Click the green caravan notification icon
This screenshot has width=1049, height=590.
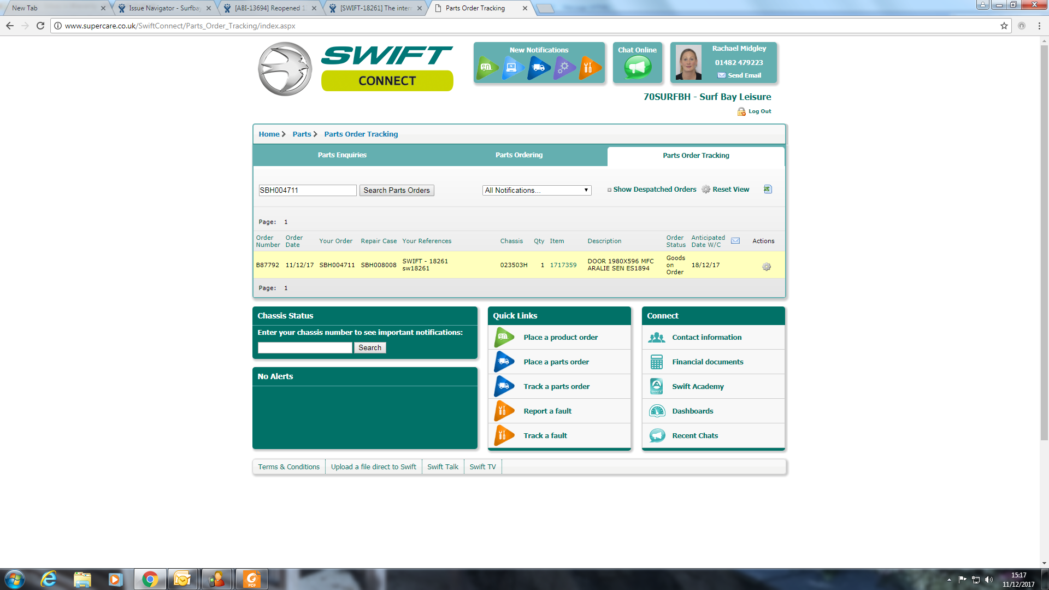(x=486, y=68)
